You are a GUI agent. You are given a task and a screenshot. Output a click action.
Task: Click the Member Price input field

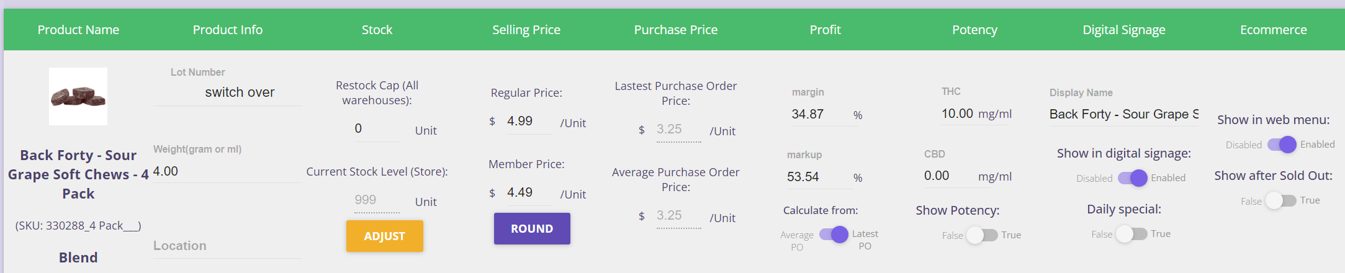[529, 193]
